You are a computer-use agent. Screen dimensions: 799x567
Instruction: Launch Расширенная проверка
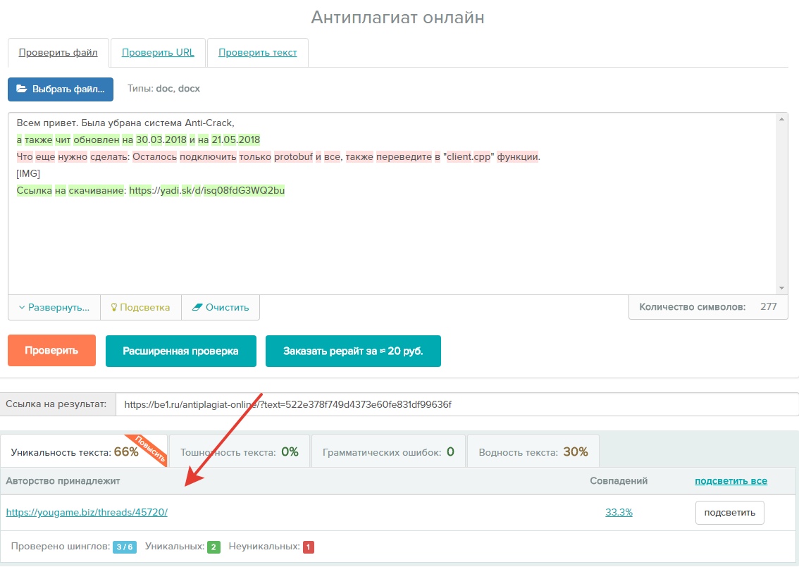coord(181,351)
